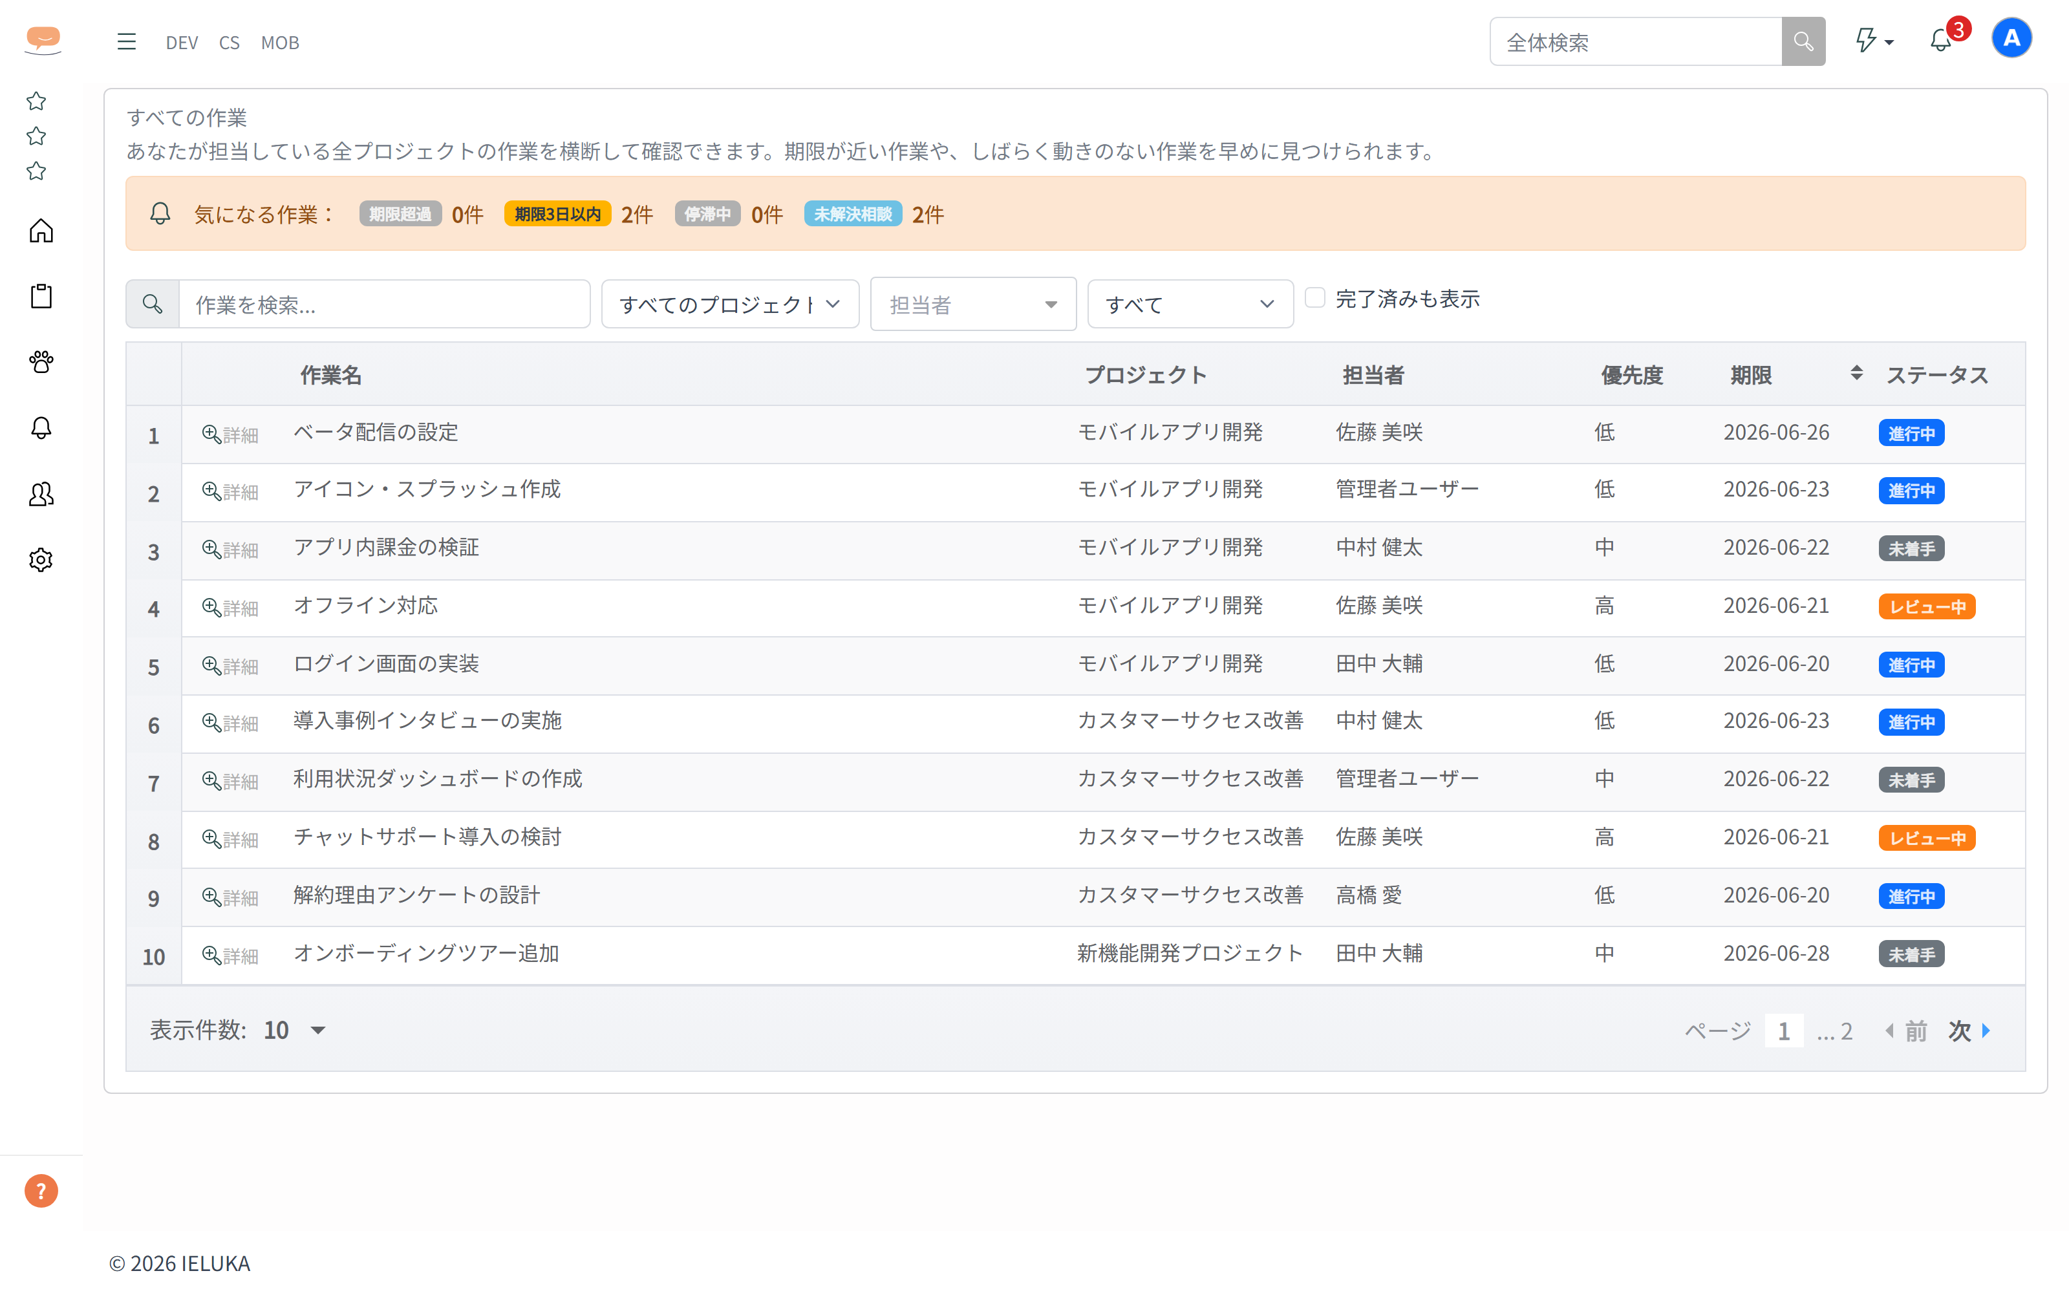Open the home icon in the sidebar
2069x1293 pixels.
click(x=41, y=231)
